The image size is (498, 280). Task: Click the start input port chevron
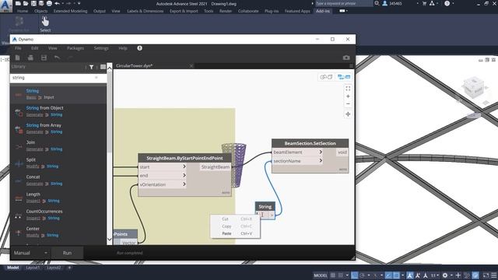point(184,166)
